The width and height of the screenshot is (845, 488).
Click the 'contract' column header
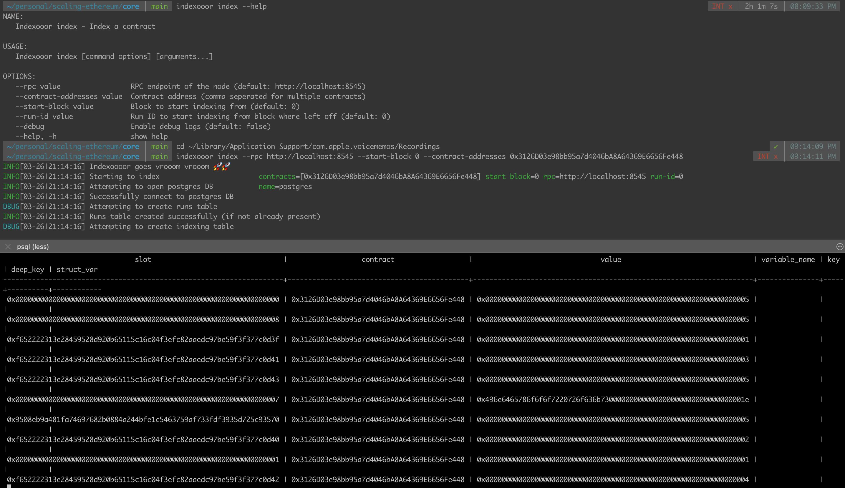click(378, 259)
